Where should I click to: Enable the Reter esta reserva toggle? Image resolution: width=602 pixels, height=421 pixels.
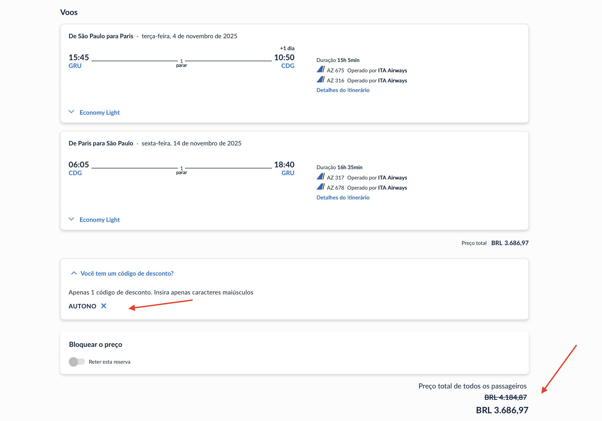tap(77, 362)
